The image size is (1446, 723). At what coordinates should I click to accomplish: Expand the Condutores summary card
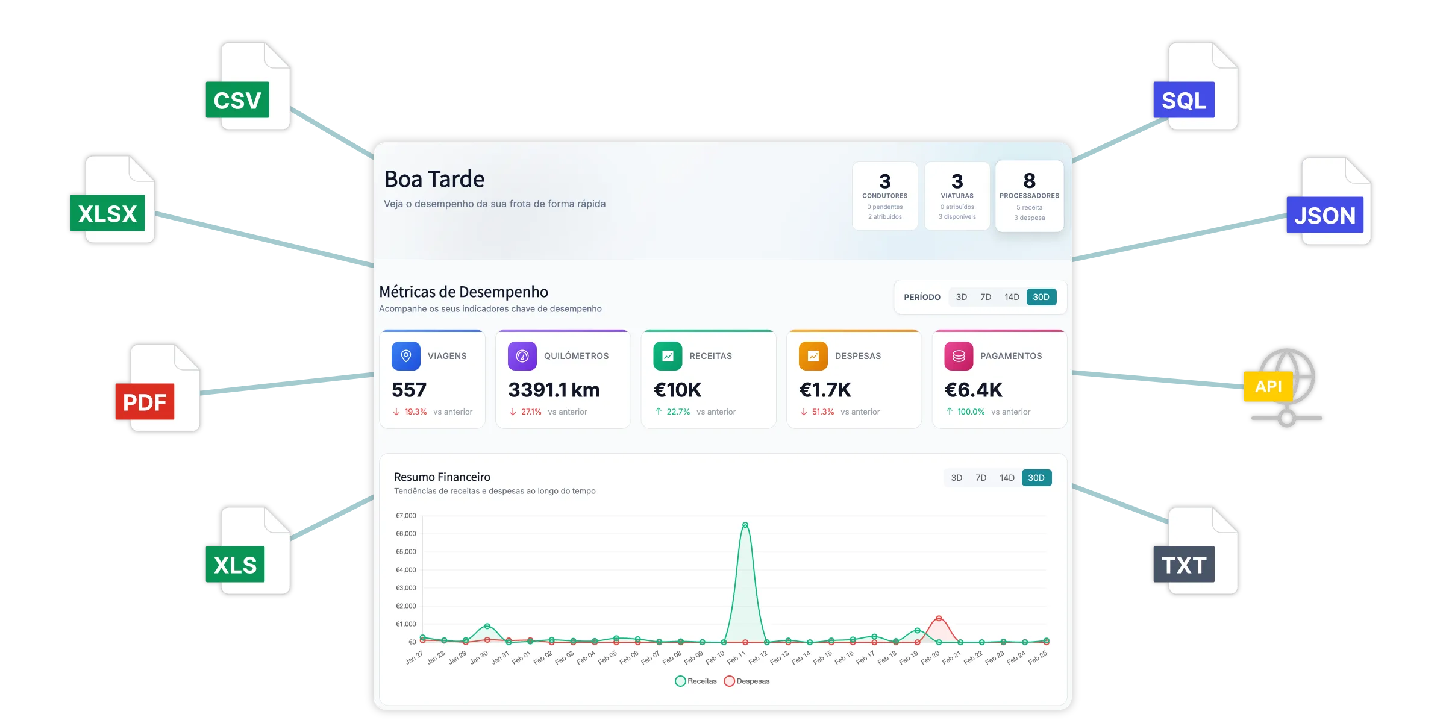[884, 195]
